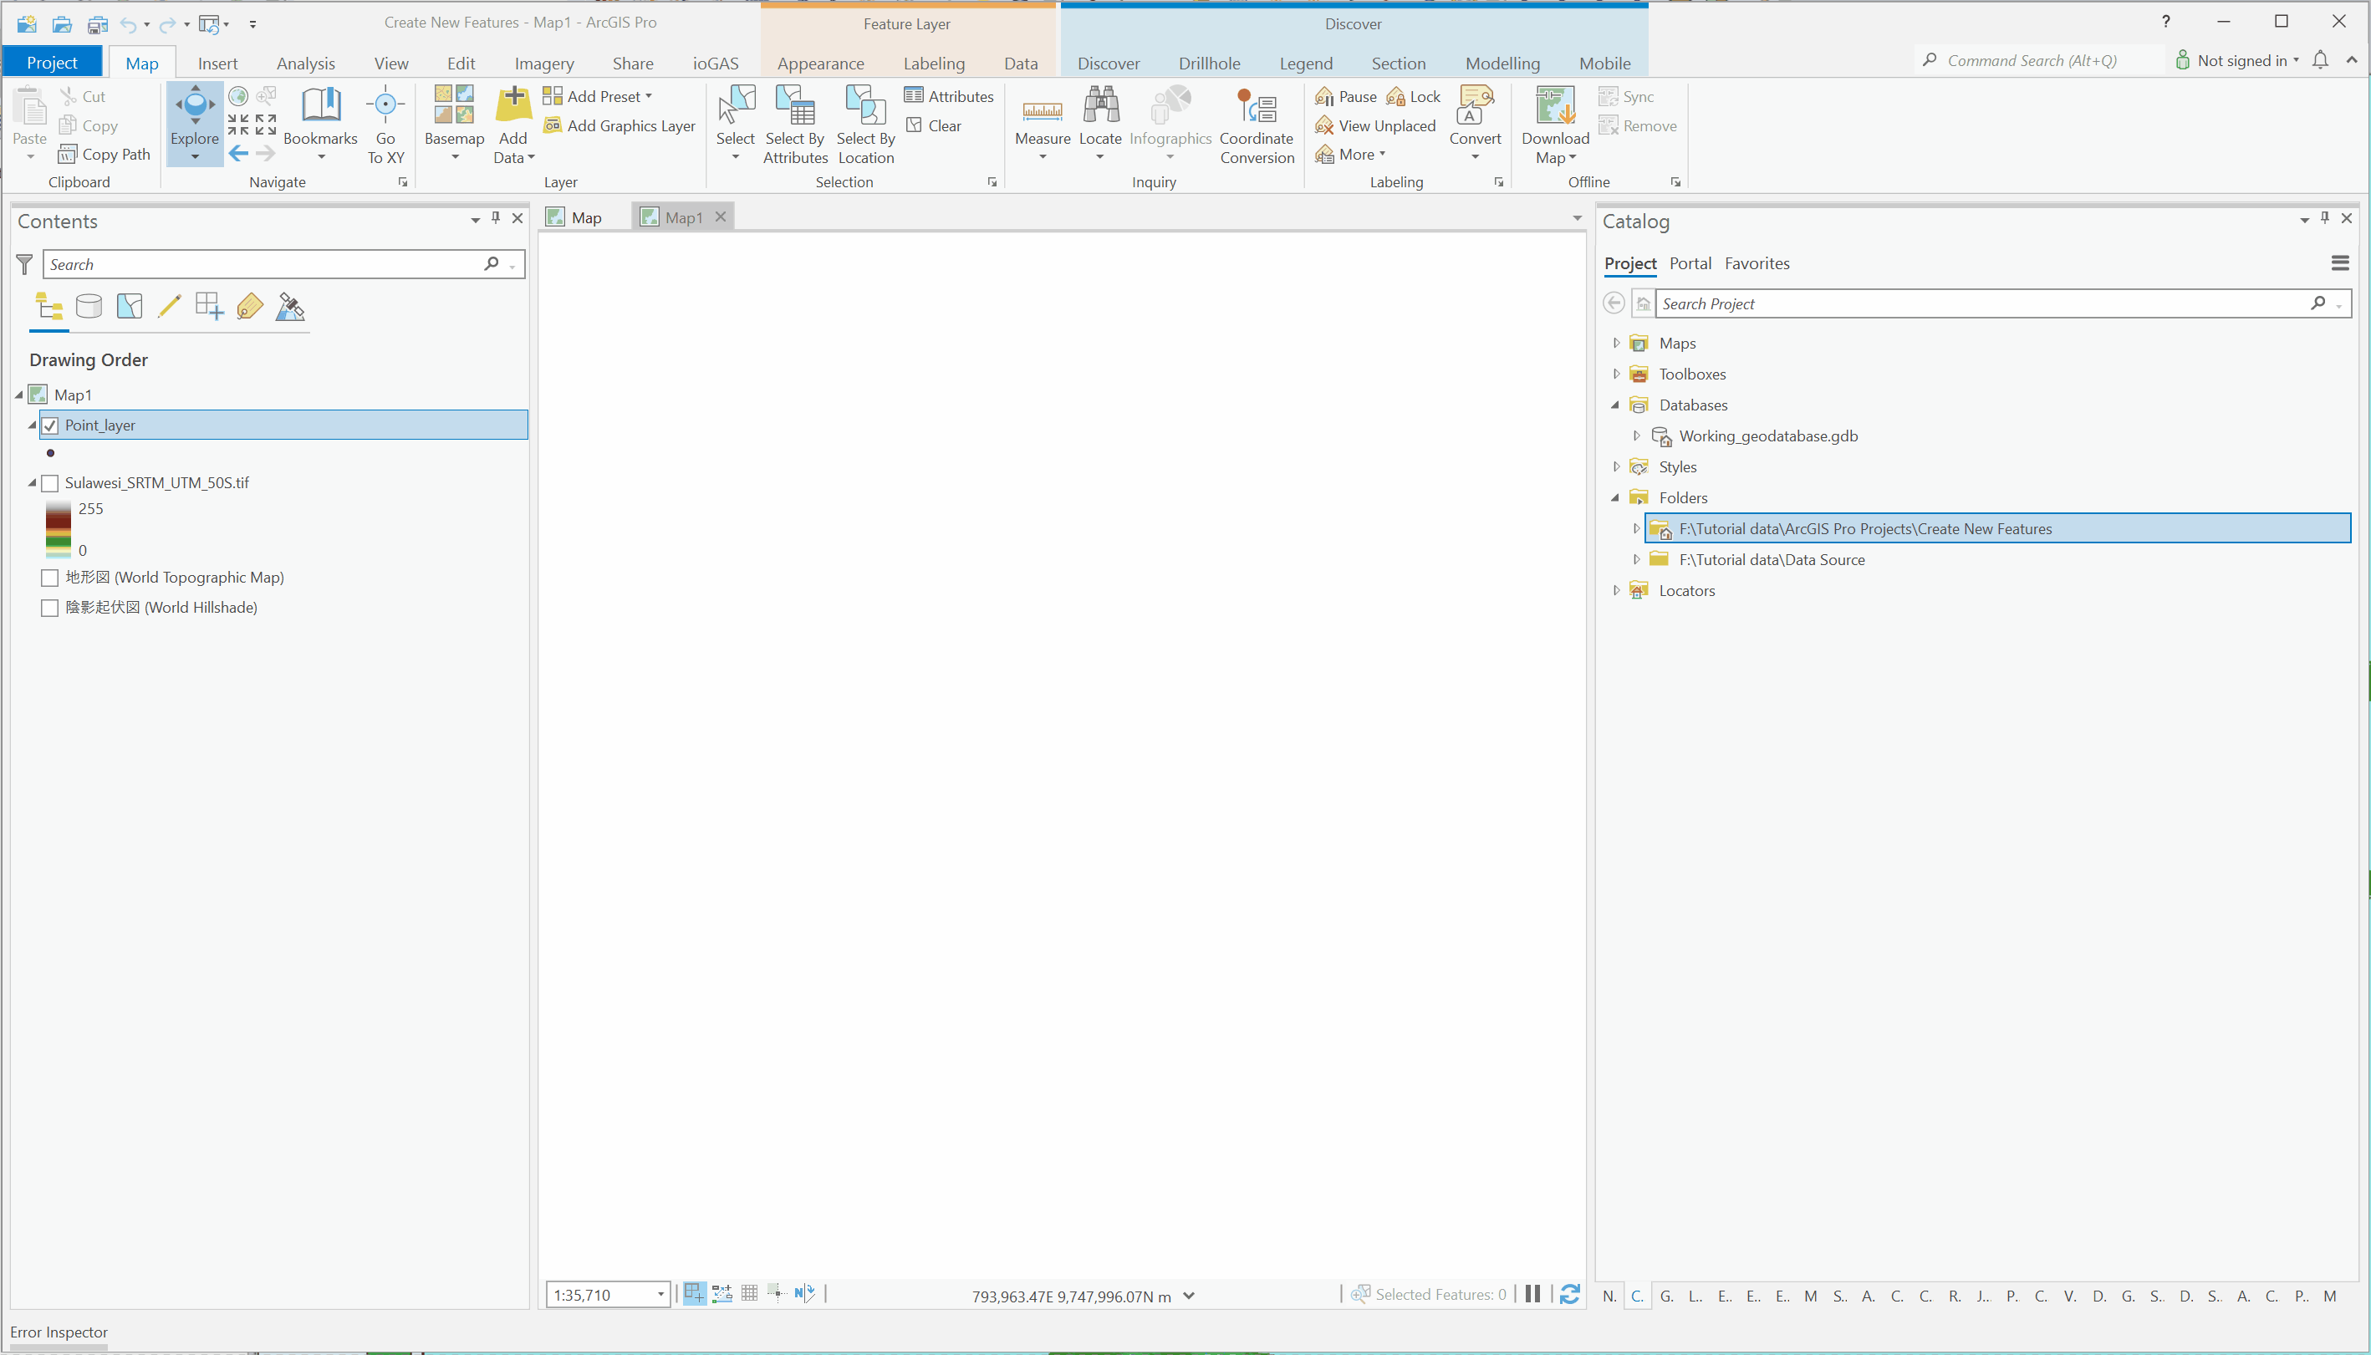The height and width of the screenshot is (1355, 2371).
Task: Click the List By Editing pencil icon
Action: (170, 306)
